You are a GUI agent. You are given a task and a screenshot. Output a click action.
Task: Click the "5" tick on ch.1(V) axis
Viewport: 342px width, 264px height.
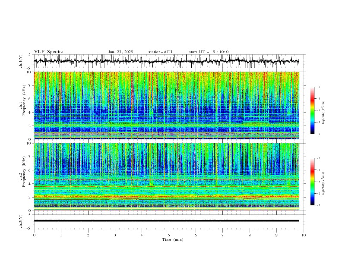click(30, 55)
